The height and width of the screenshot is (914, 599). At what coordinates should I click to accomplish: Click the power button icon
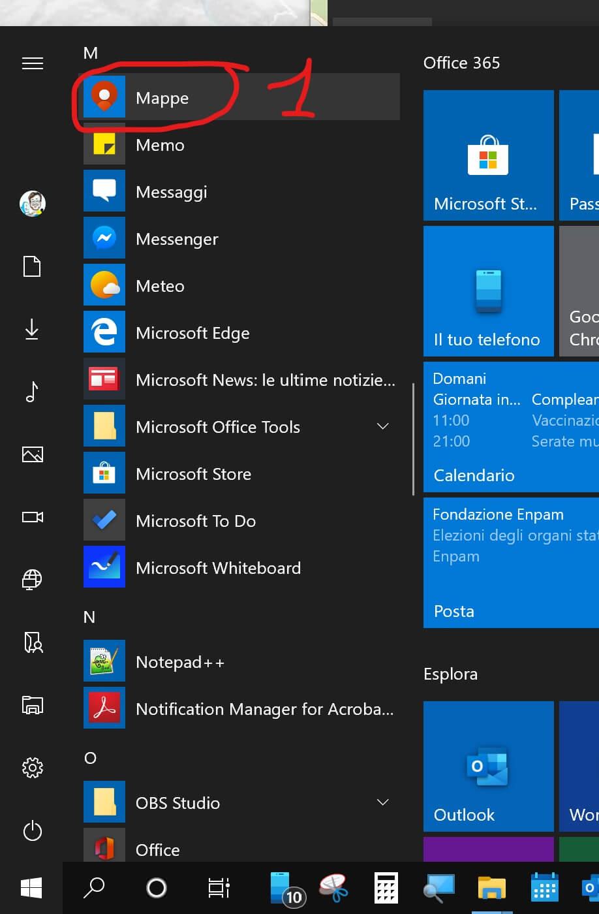click(x=32, y=831)
